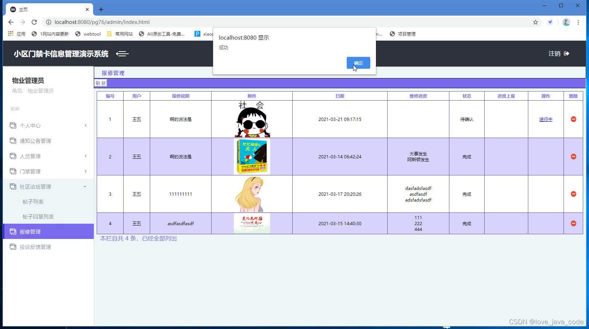Bookmark page with star icon
Screen dimensions: 589x329
pyautogui.click(x=536, y=22)
